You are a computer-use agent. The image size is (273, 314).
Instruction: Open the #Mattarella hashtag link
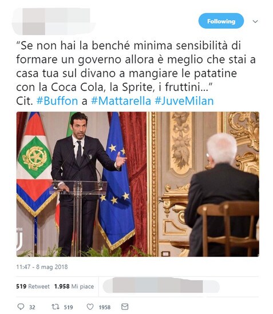121,101
